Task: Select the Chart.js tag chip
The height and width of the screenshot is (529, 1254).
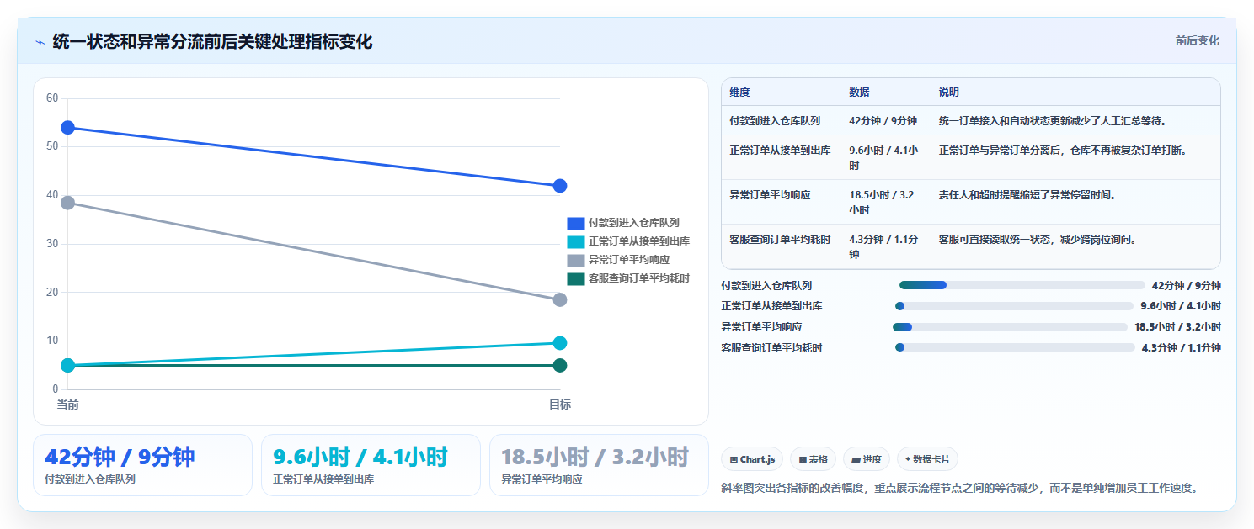Action: pos(752,459)
